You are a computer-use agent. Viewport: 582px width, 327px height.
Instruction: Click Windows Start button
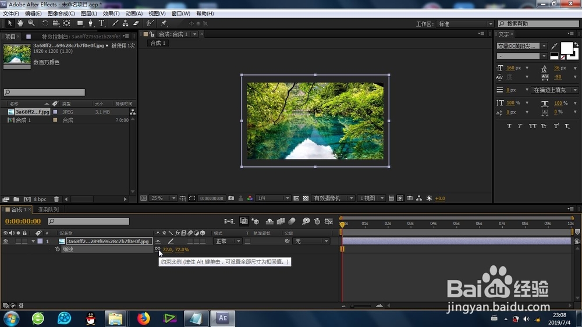11,318
